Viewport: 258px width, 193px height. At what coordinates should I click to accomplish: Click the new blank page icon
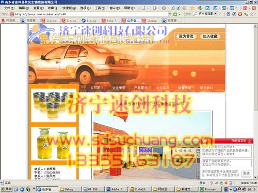click(143, 8)
